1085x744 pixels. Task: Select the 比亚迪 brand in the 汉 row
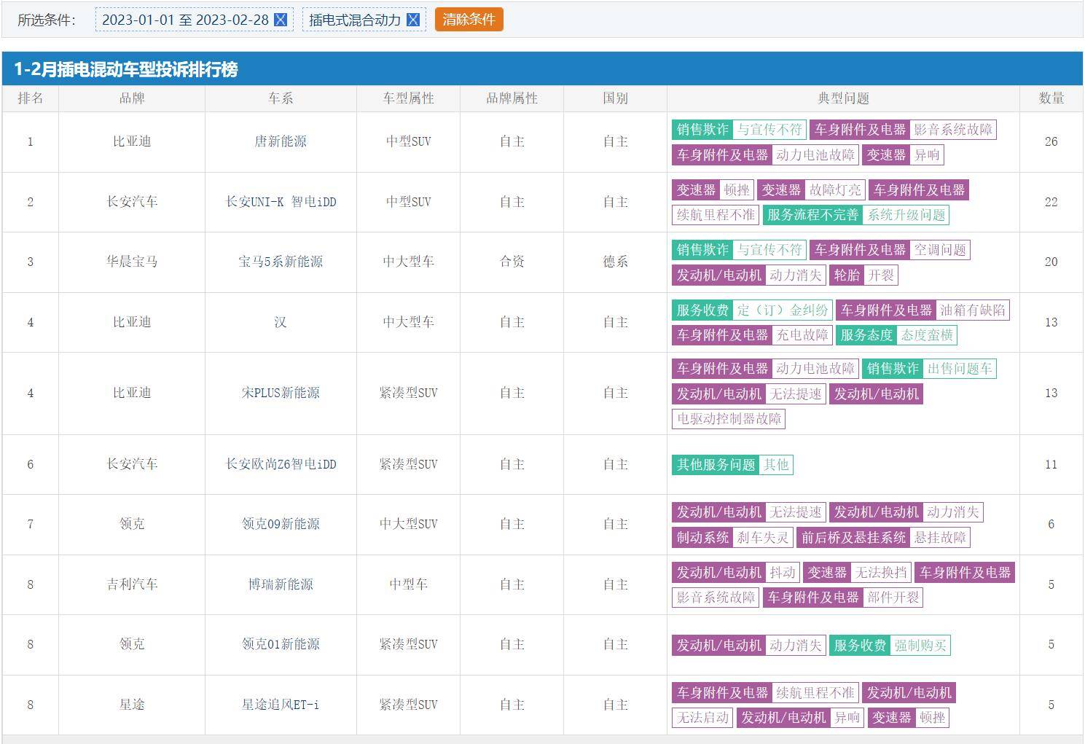(x=132, y=322)
